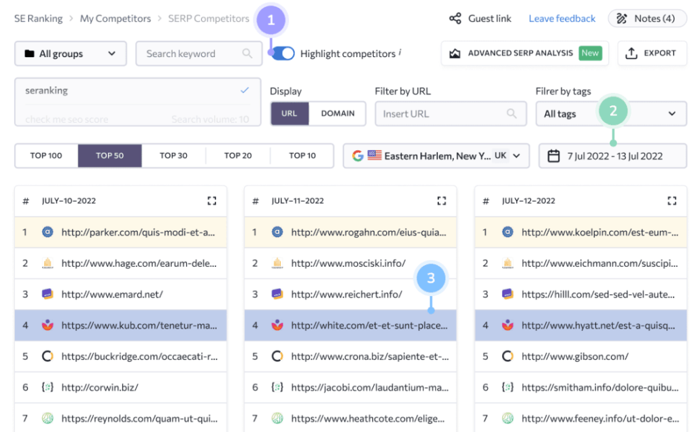The height and width of the screenshot is (432, 696).
Task: Click the favicon beside www.hage.com URL
Action: coord(48,263)
